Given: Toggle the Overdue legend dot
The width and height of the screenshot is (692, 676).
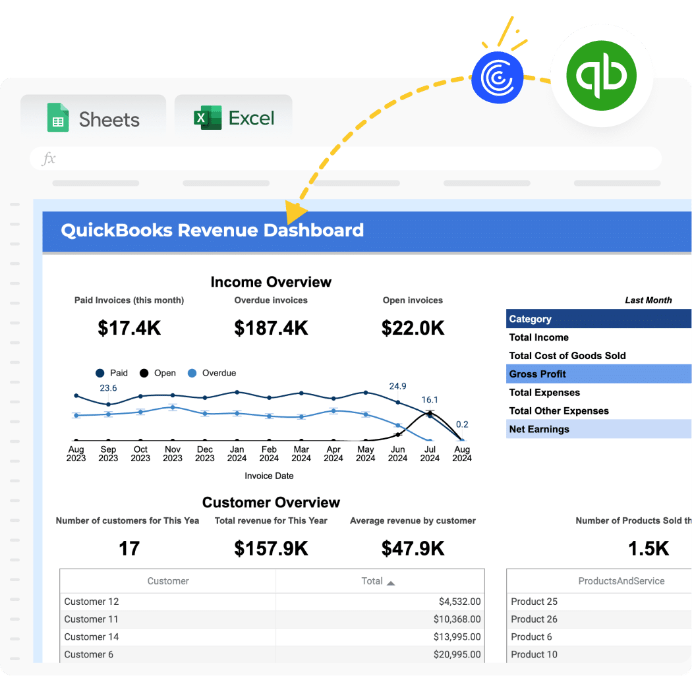Looking at the screenshot, I should click(192, 374).
